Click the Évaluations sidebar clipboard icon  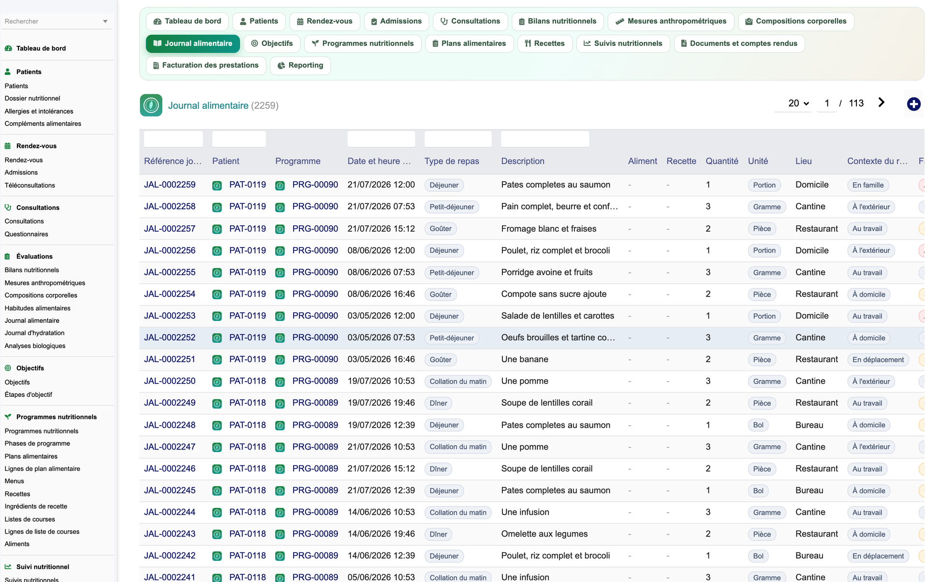pyautogui.click(x=8, y=256)
